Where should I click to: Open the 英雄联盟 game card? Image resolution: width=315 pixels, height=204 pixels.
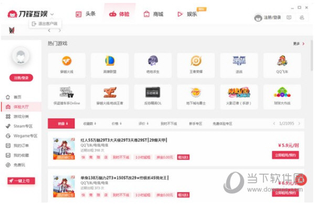tap(110, 65)
